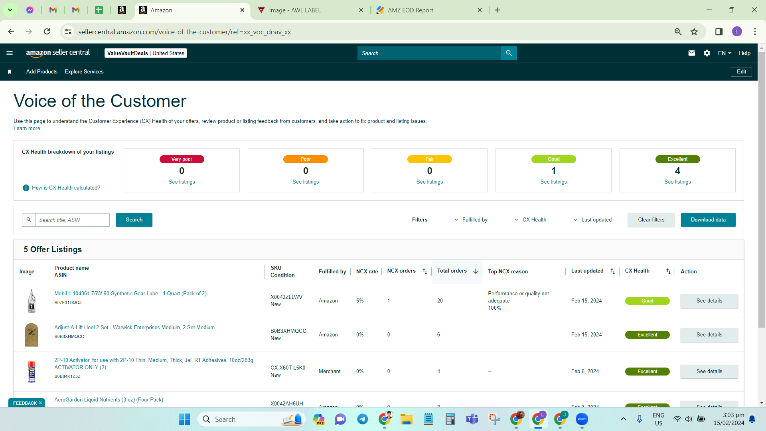Screen dimensions: 766x431
Task: Click the bookmark icon beside Add Products
Action: click(10, 72)
